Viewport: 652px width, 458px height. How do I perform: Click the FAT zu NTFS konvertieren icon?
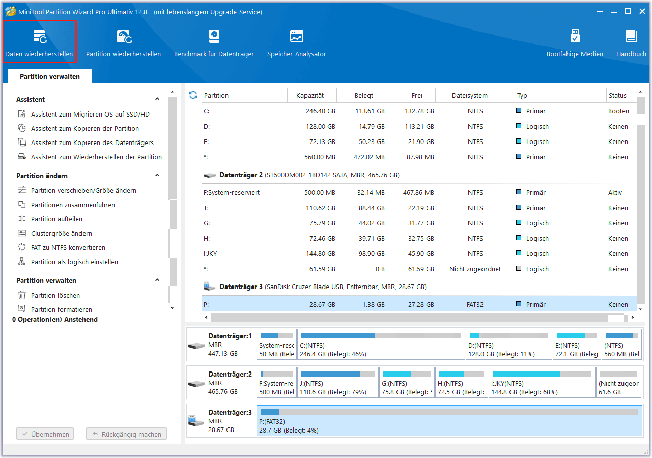tap(22, 248)
